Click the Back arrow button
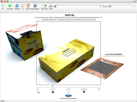 [3, 7]
